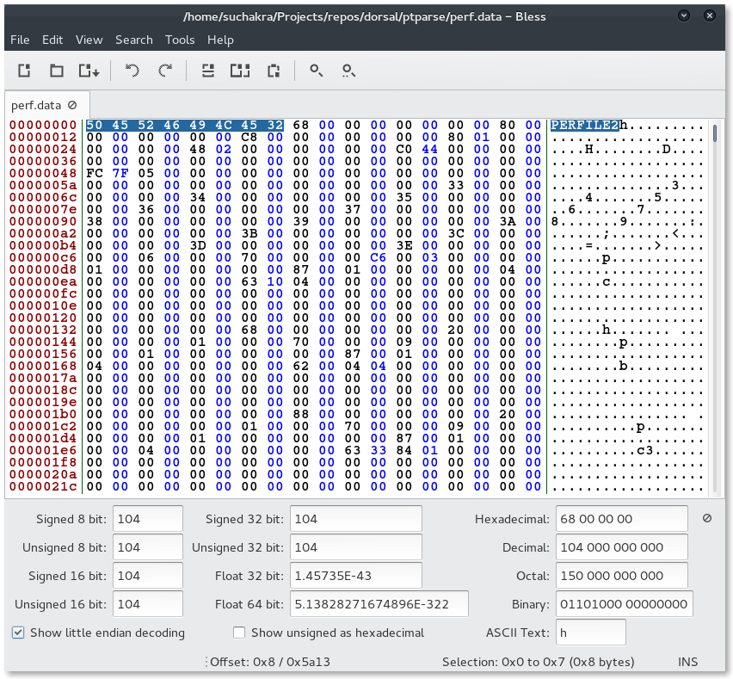The height and width of the screenshot is (679, 733).
Task: Click the Float 64 bit value field
Action: tap(379, 604)
